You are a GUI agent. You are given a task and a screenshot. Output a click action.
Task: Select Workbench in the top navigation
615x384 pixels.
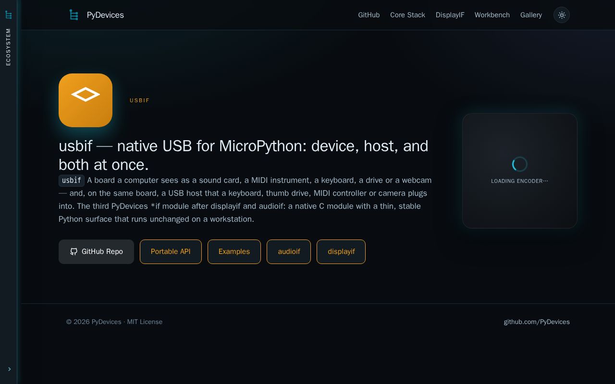(492, 15)
